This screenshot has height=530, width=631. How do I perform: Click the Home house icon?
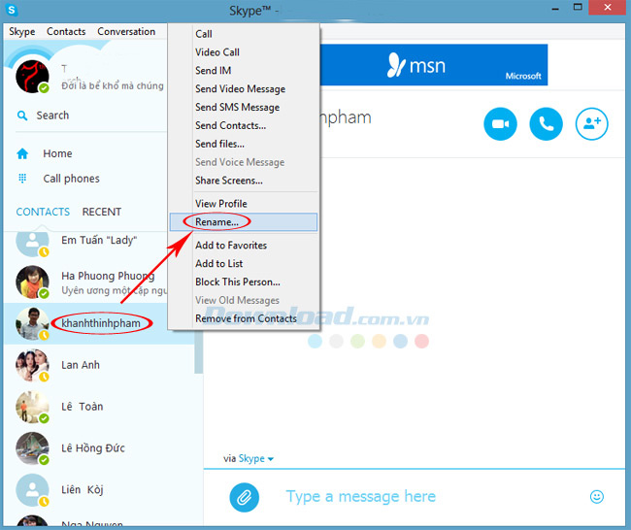(22, 153)
